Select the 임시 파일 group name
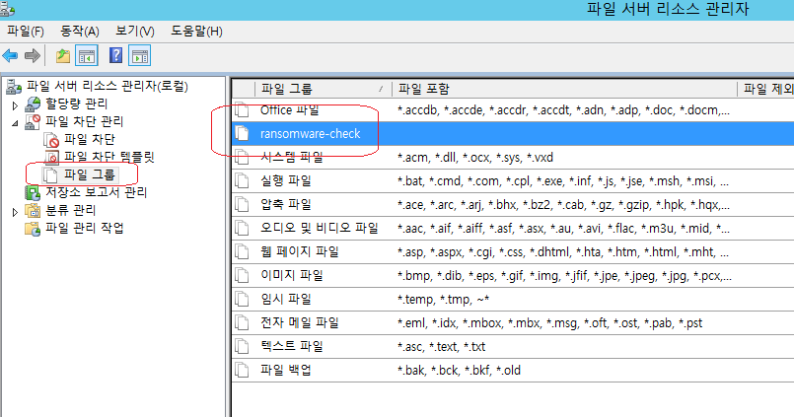 click(286, 299)
